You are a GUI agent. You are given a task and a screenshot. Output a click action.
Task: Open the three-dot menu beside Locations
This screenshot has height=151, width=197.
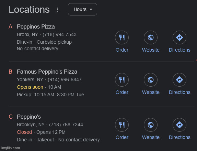tap(58, 10)
